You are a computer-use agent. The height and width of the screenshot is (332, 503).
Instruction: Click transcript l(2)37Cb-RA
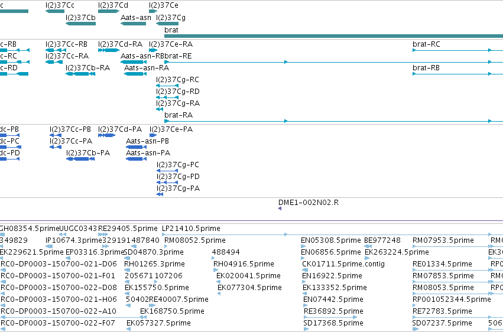(x=87, y=68)
